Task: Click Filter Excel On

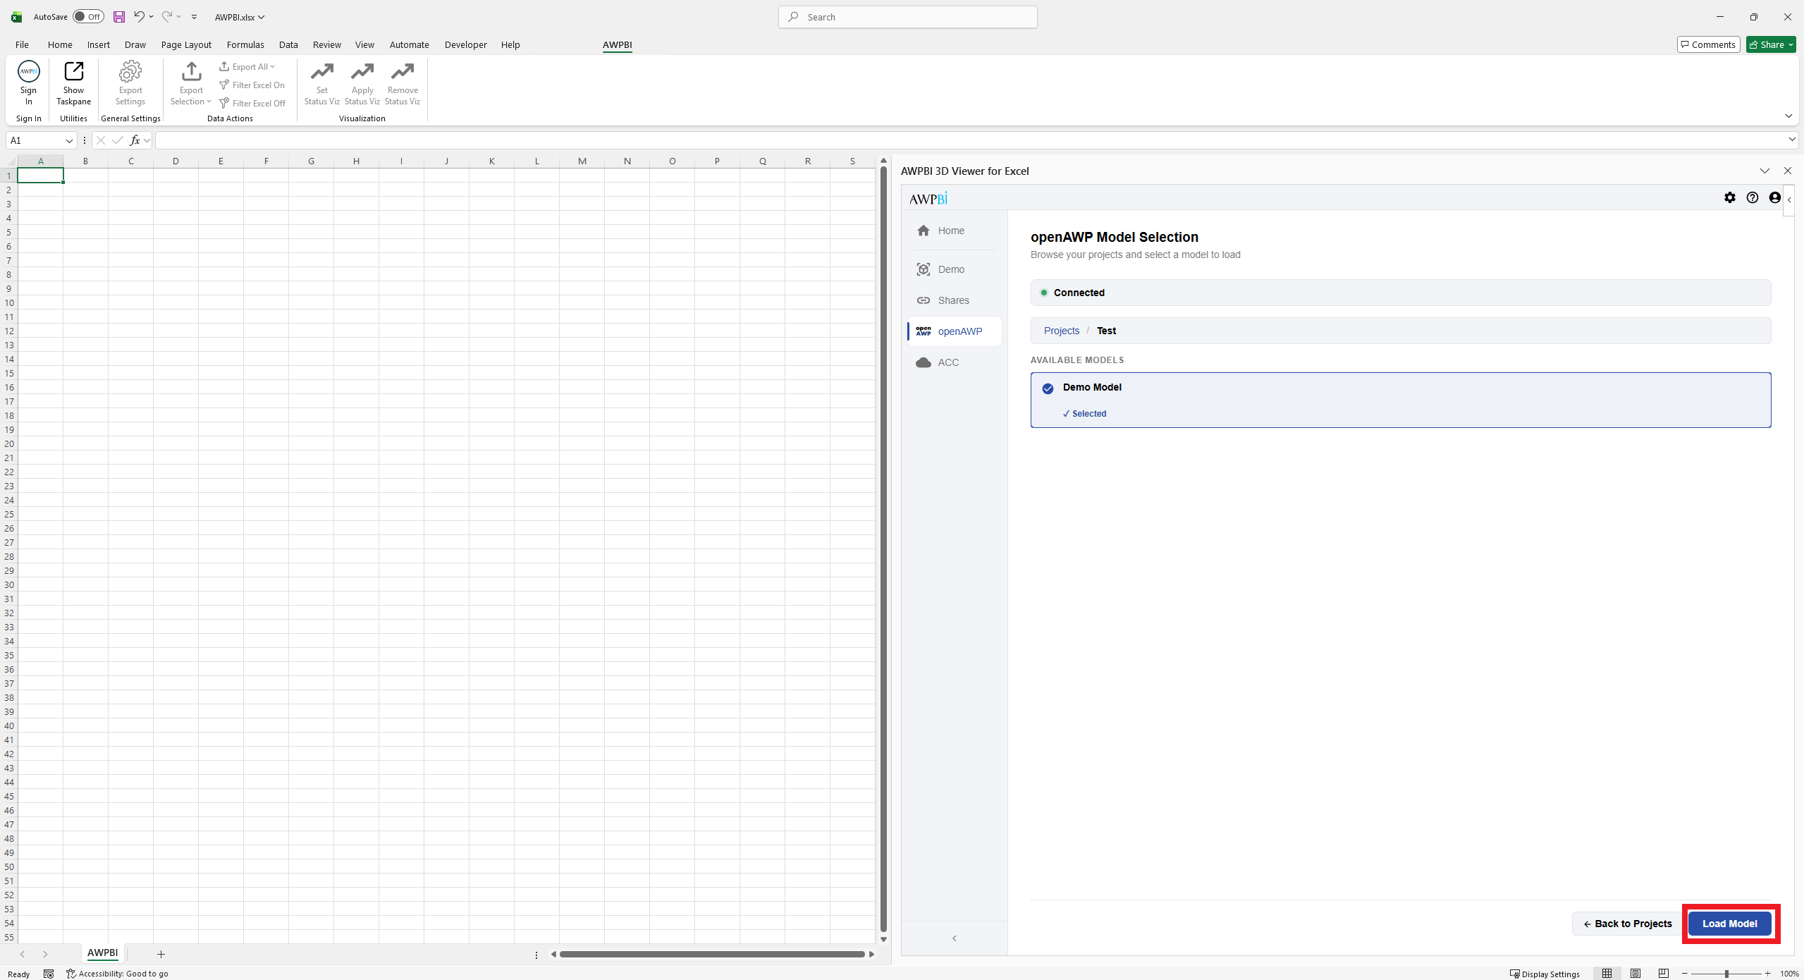Action: tap(252, 85)
